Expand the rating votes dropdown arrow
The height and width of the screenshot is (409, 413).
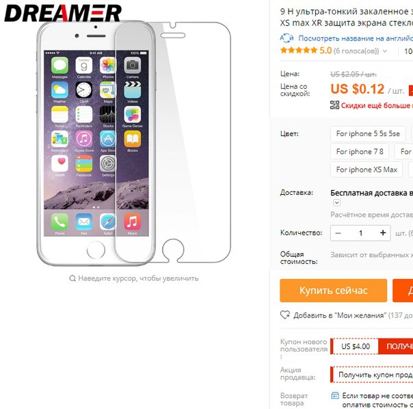(385, 51)
